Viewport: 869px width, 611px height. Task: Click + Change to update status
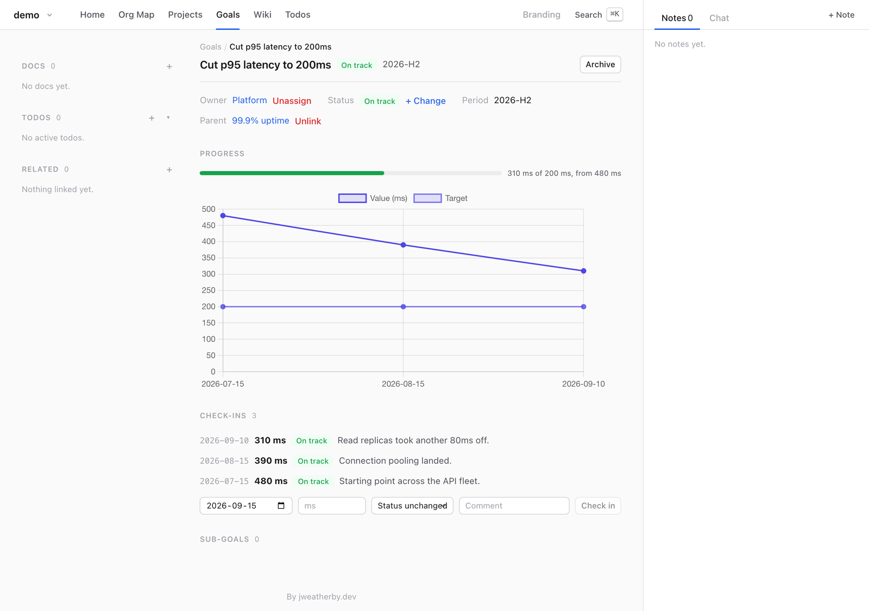pyautogui.click(x=425, y=101)
